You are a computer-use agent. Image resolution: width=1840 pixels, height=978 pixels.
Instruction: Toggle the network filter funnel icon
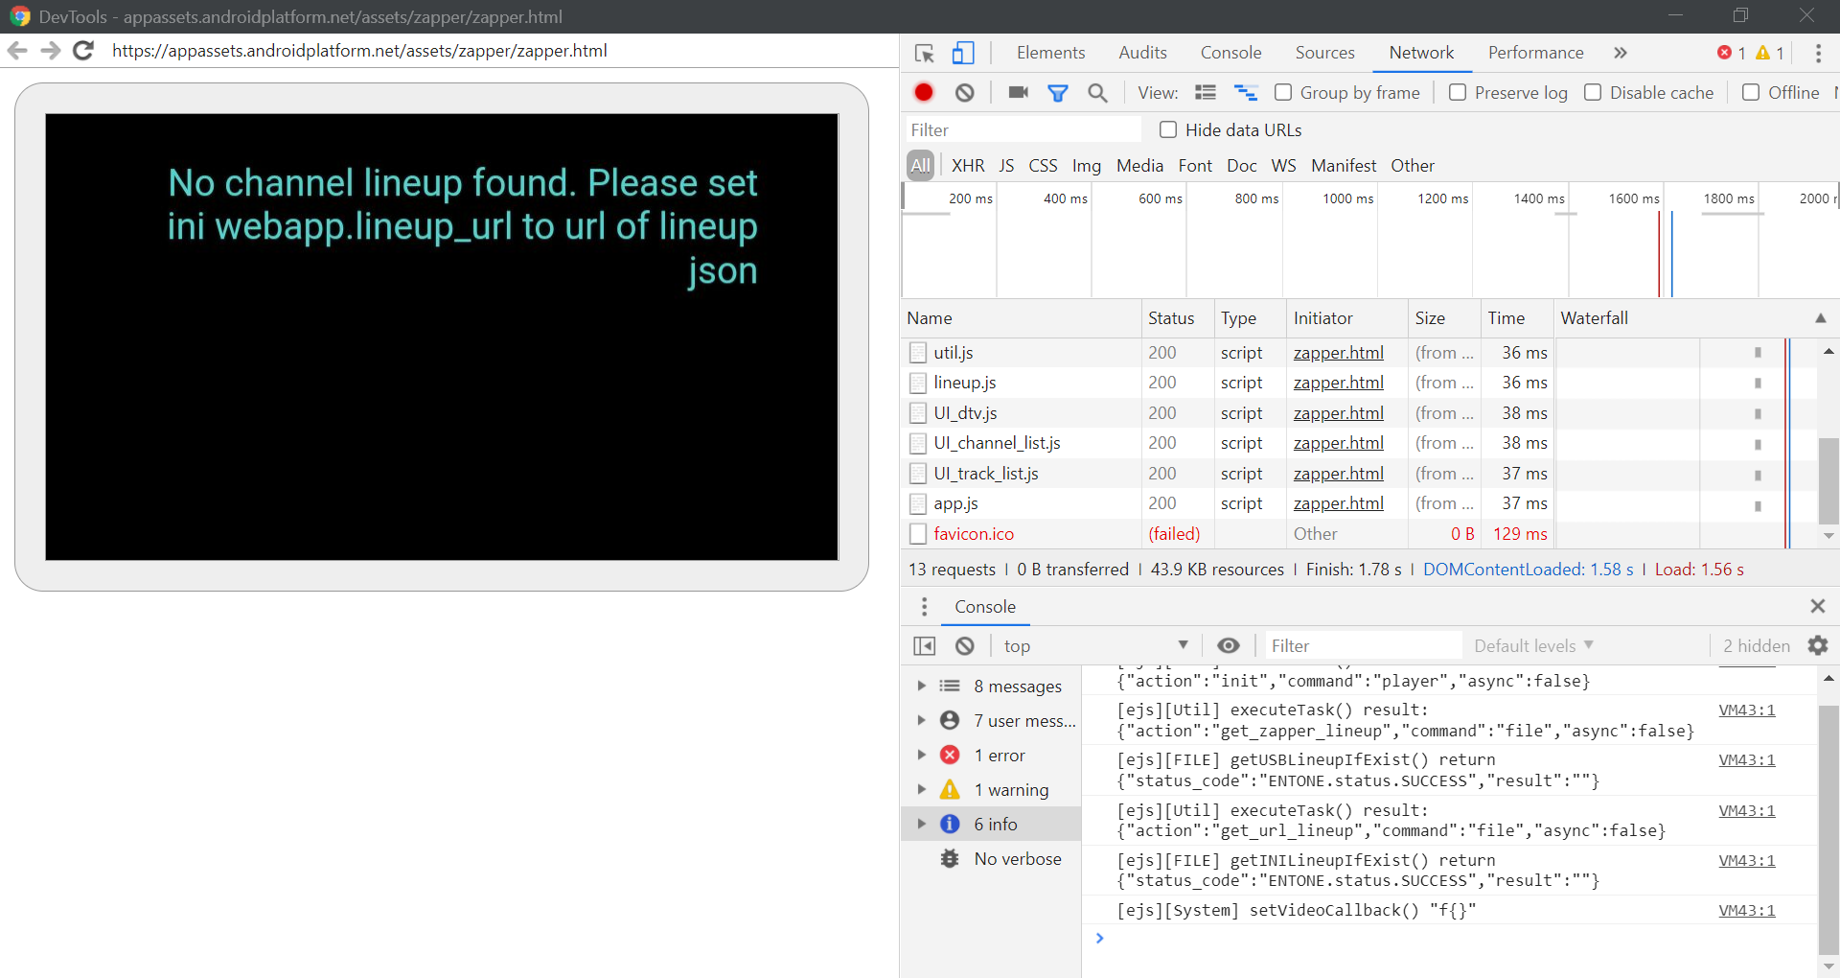(1058, 93)
